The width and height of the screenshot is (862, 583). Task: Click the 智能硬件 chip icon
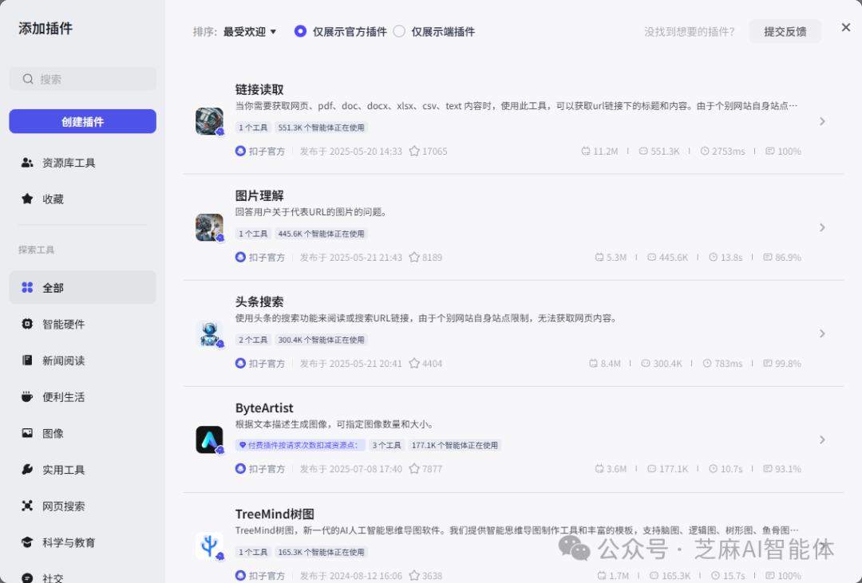(27, 324)
